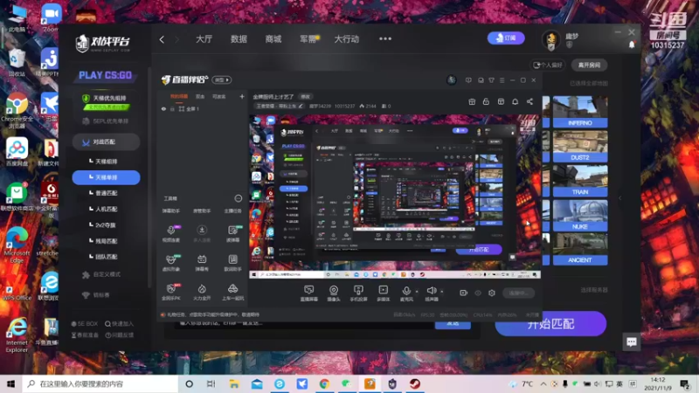Add 手机投屏 phone cast source
699x393 pixels.
358,293
